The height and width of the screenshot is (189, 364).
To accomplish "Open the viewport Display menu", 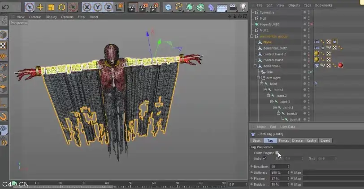I will tap(51, 17).
